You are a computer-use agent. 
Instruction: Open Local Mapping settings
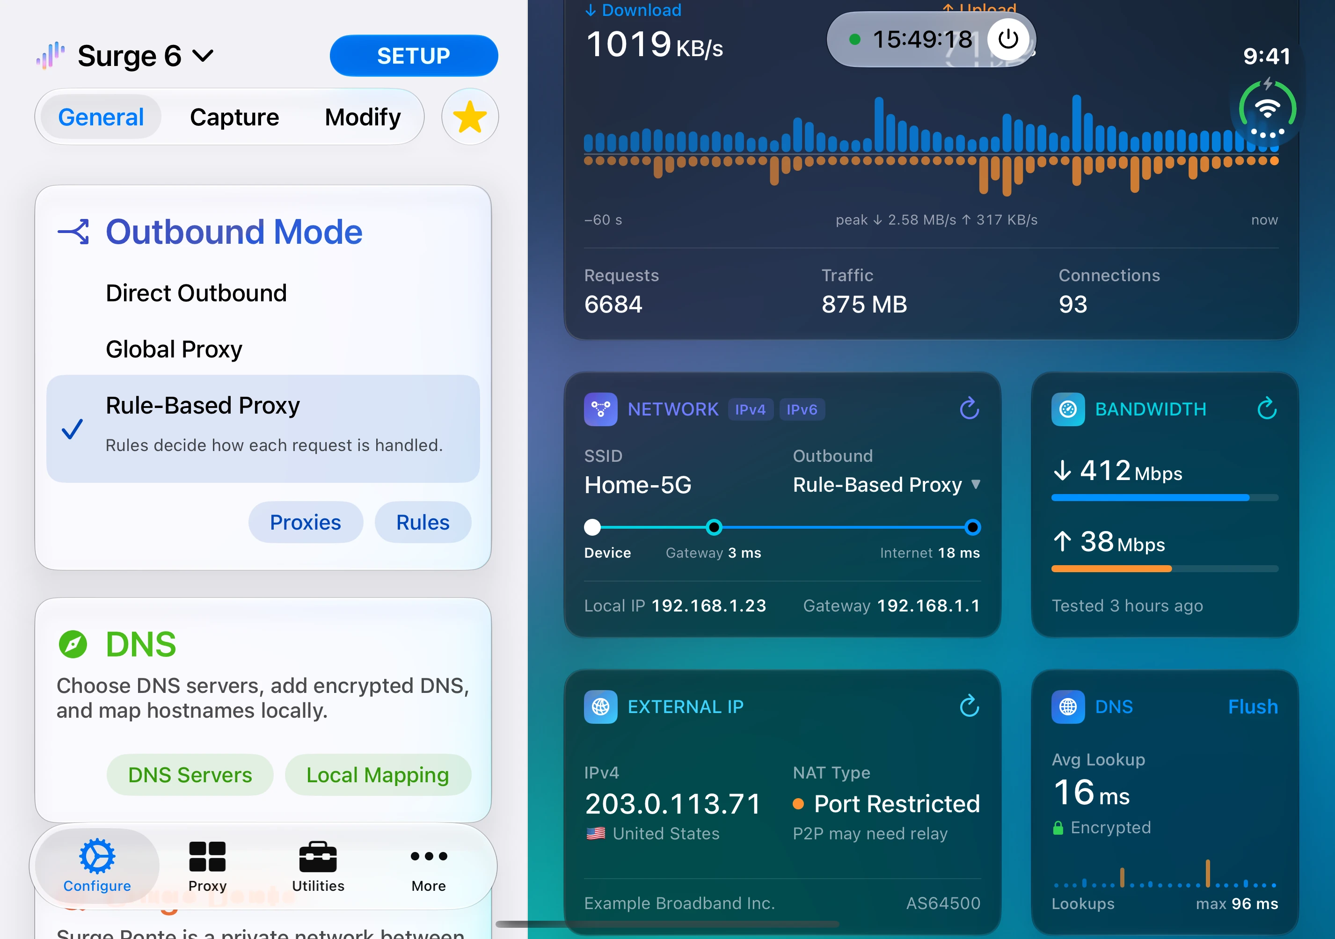click(378, 775)
